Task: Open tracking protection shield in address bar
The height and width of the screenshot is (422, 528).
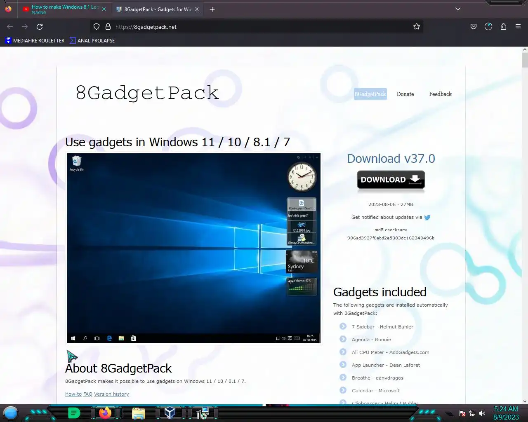Action: tap(97, 27)
